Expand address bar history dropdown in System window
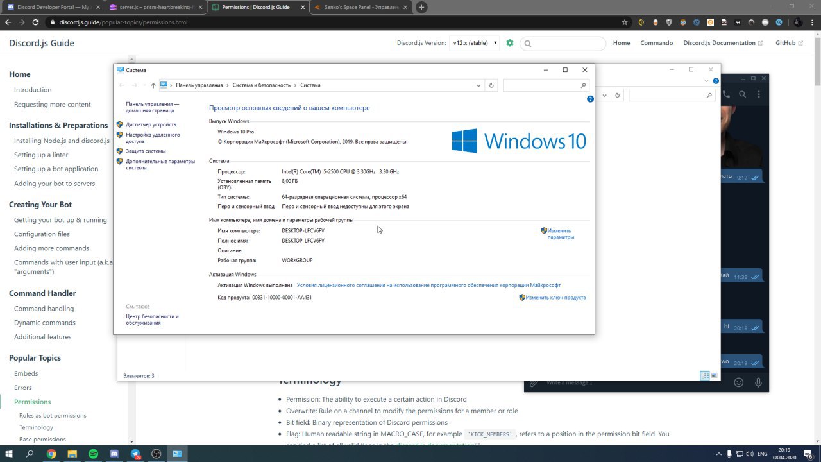821x462 pixels. [x=478, y=85]
